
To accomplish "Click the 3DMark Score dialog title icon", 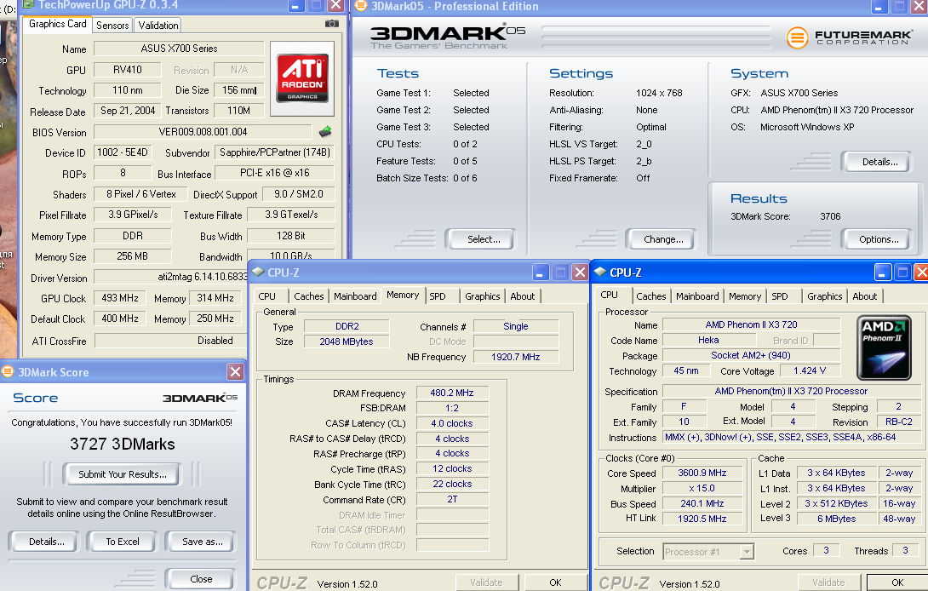I will tap(8, 372).
